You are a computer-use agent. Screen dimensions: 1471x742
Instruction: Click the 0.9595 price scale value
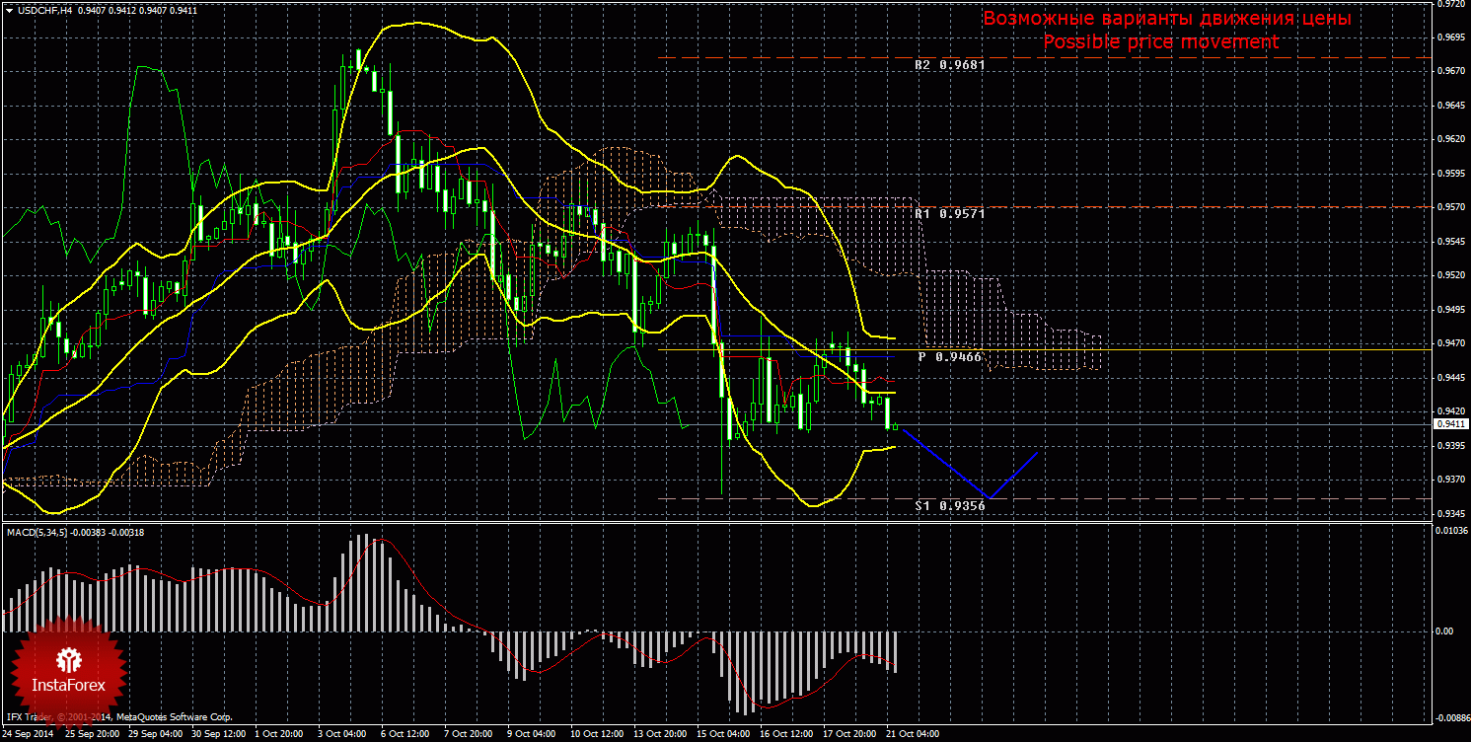coord(1450,174)
